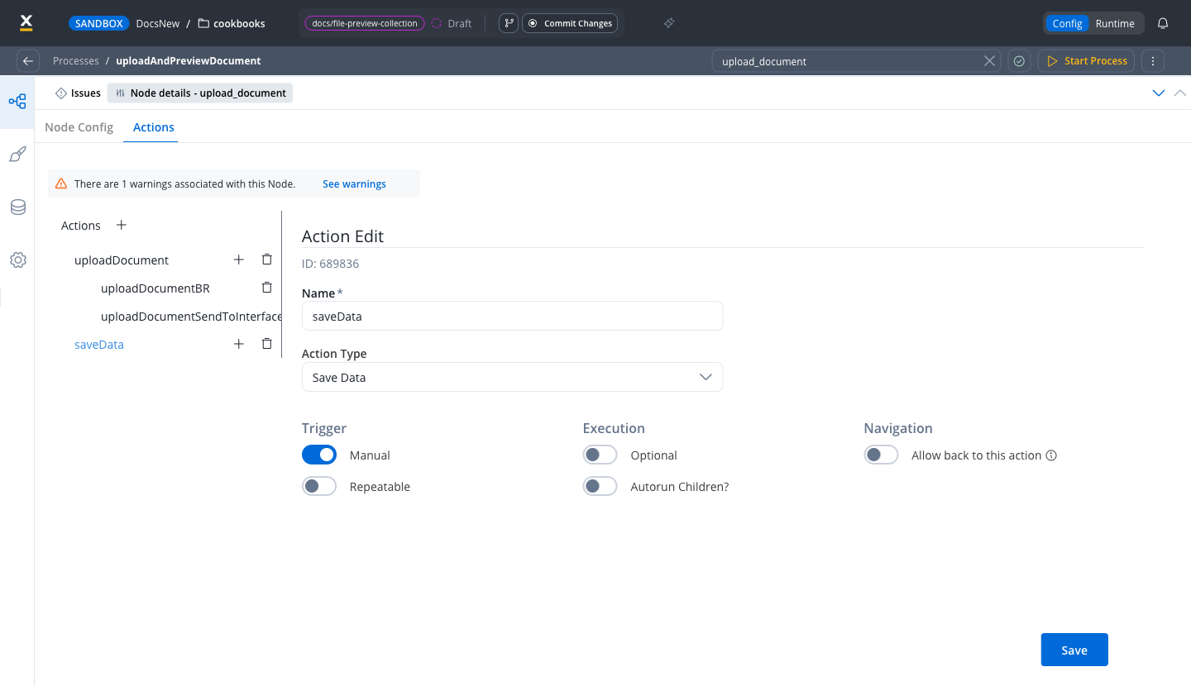Click the sparkle AI assistant icon

pos(669,23)
